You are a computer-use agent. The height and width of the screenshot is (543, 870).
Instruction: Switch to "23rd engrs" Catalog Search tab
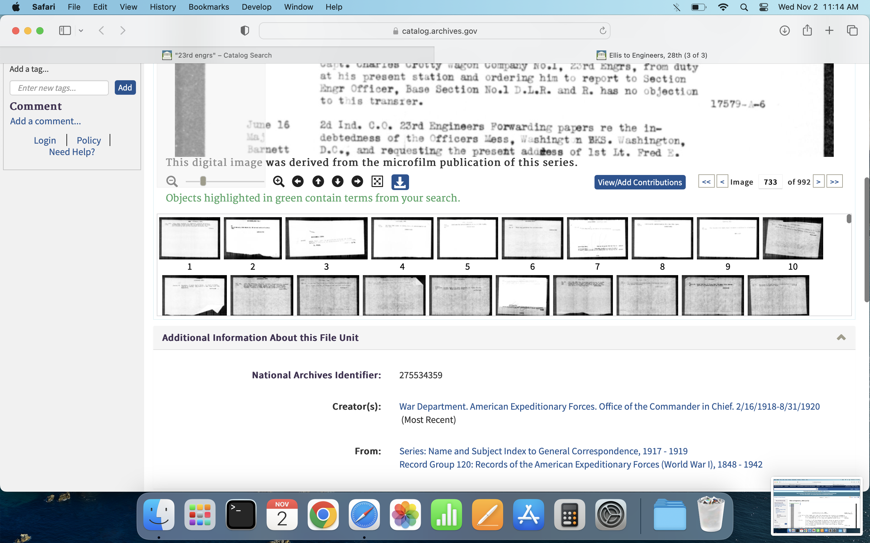tap(217, 55)
